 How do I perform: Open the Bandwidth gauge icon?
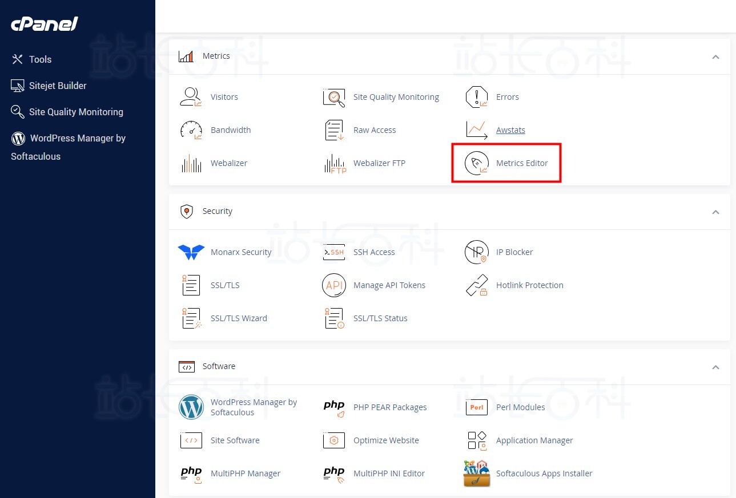[x=191, y=130]
